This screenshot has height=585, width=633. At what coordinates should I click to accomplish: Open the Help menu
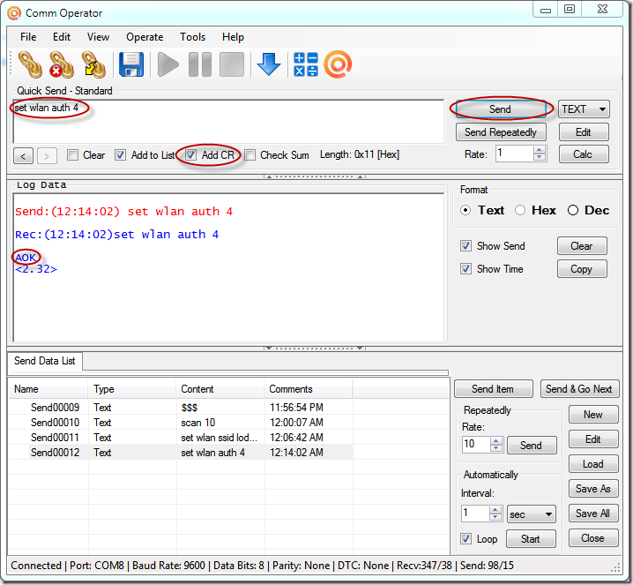233,37
